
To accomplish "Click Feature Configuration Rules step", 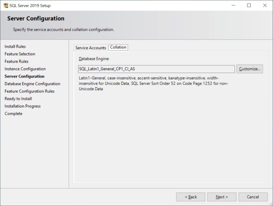I will (29, 91).
